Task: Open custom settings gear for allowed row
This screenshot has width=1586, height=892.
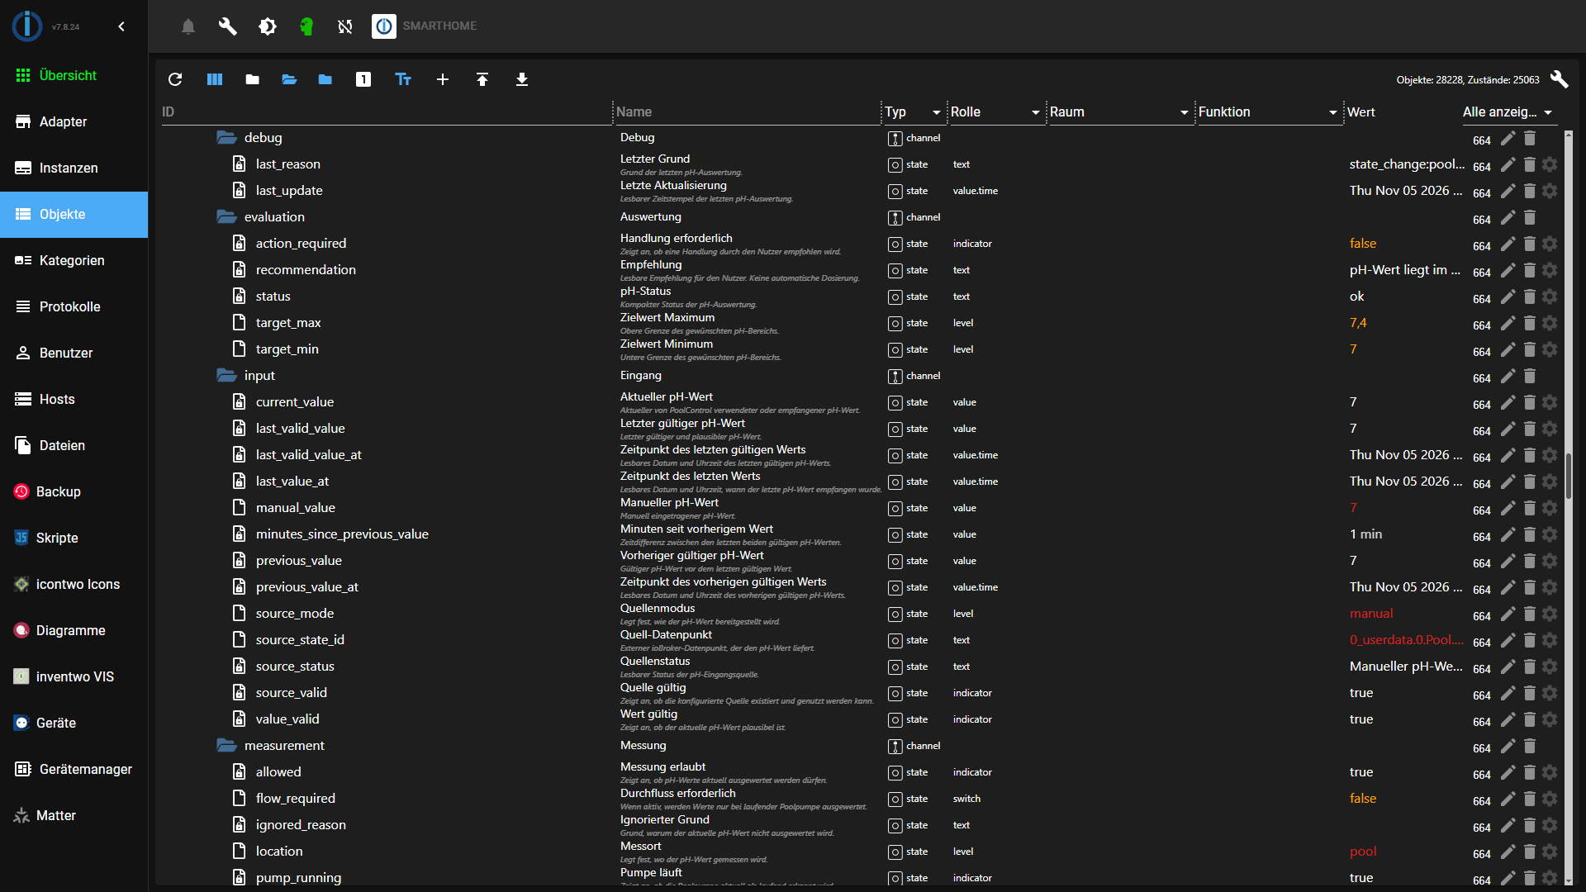Action: [x=1550, y=772]
